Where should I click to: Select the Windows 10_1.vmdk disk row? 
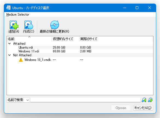[x=80, y=60]
